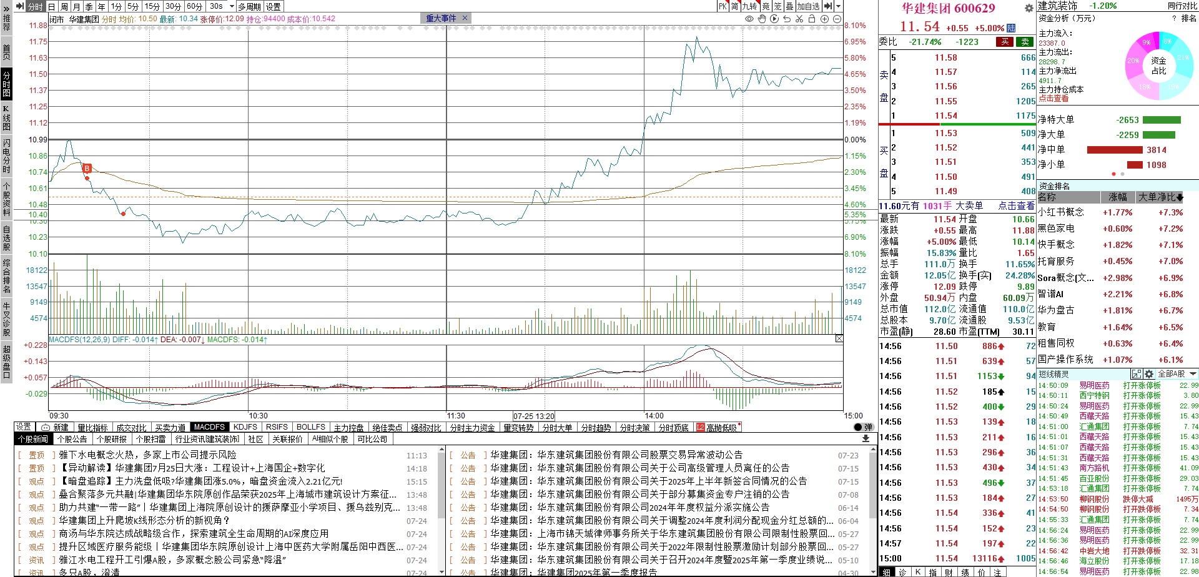The height and width of the screenshot is (577, 1199).
Task: Open 短线精灵 settings gear icon
Action: pyautogui.click(x=1149, y=373)
